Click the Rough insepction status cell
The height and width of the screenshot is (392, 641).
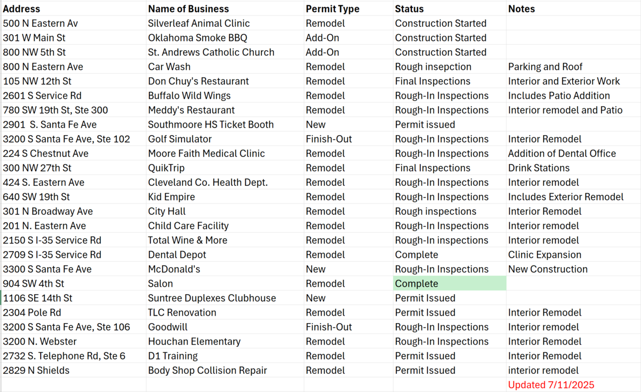(450, 67)
